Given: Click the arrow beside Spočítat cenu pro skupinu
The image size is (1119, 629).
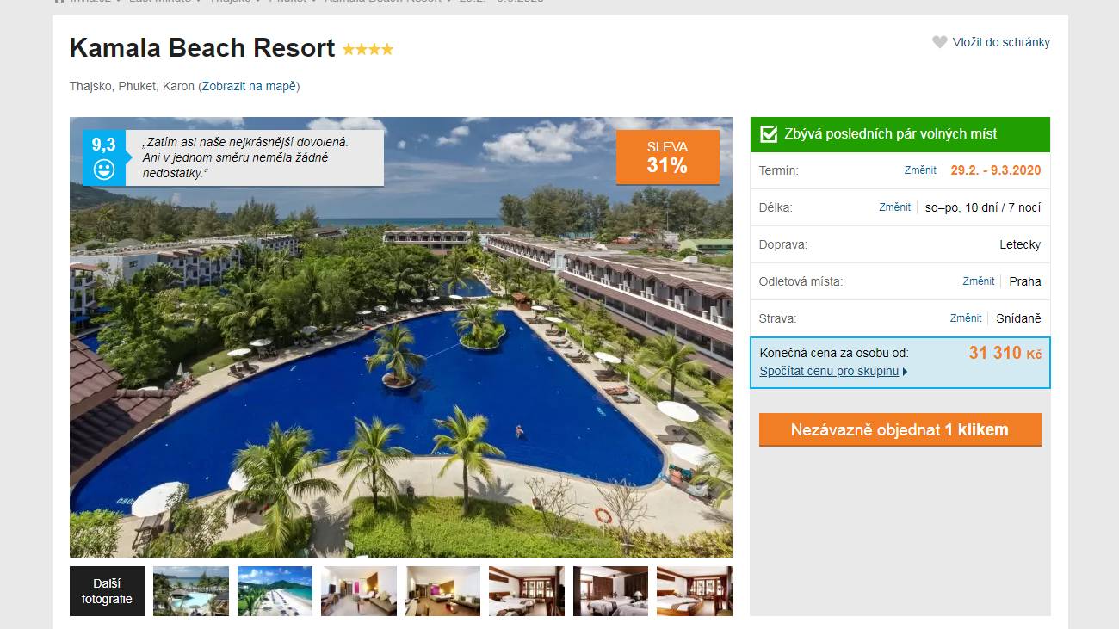Looking at the screenshot, I should click(905, 372).
